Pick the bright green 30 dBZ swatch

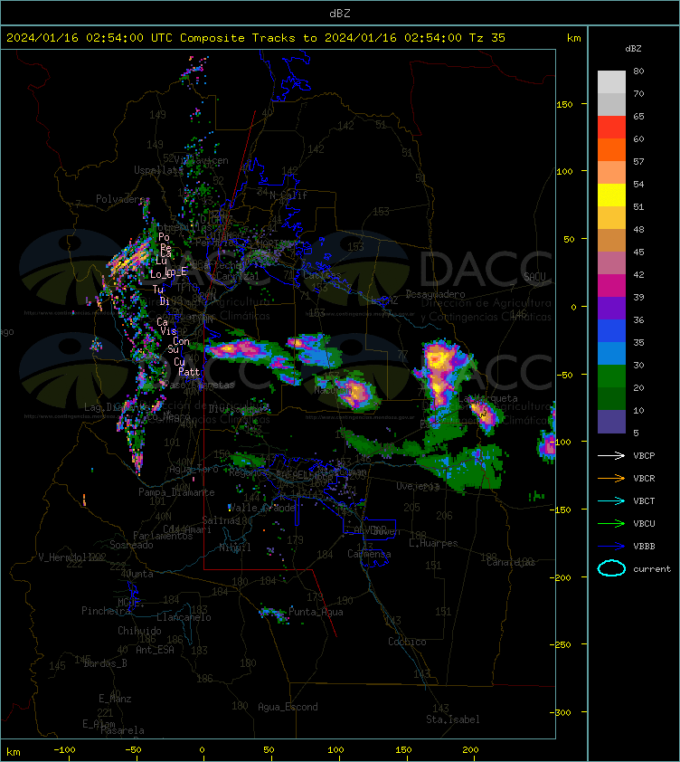click(611, 376)
